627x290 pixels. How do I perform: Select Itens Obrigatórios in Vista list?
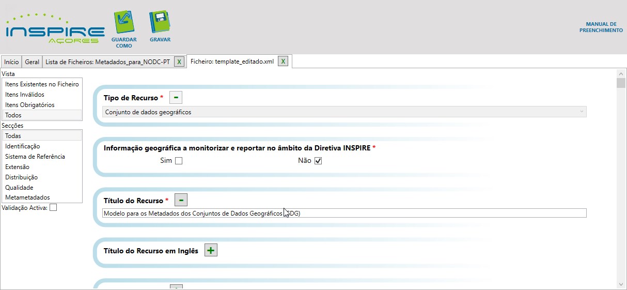(x=29, y=105)
